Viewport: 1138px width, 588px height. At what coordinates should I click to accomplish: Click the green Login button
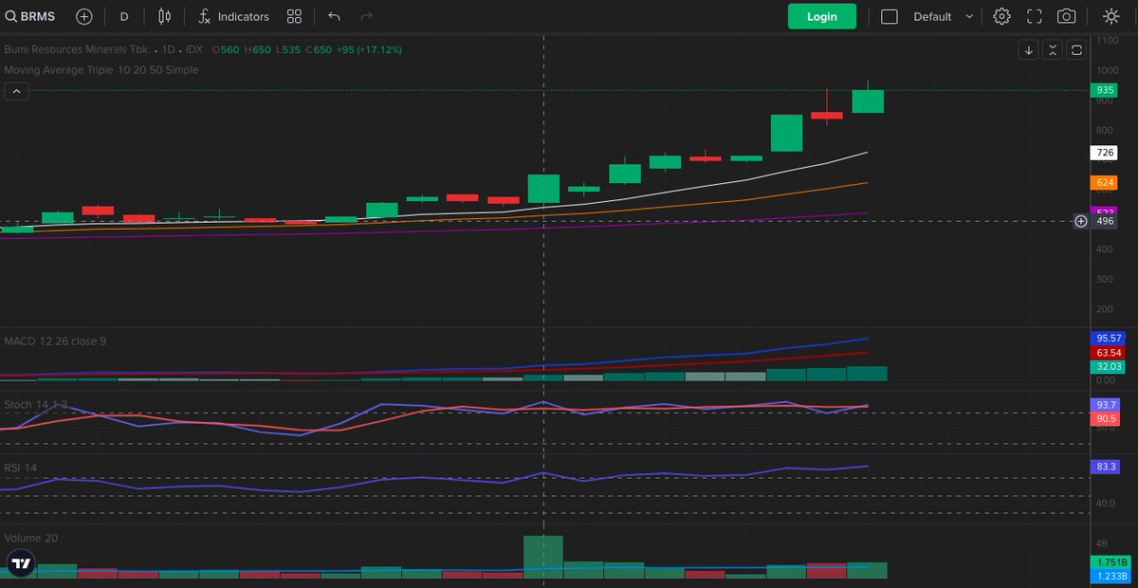point(822,16)
